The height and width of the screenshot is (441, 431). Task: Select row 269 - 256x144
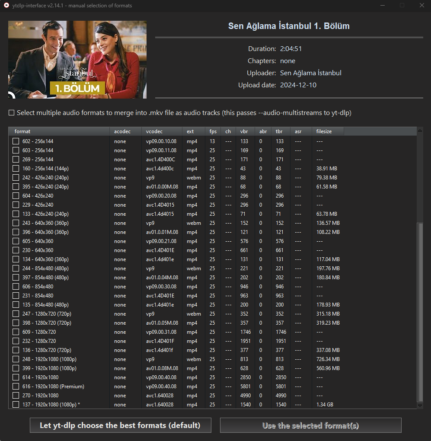(x=212, y=160)
